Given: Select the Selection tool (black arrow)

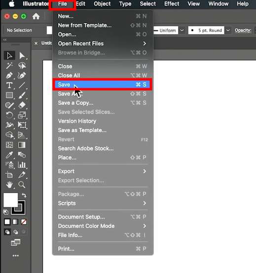Looking at the screenshot, I should 9,56.
